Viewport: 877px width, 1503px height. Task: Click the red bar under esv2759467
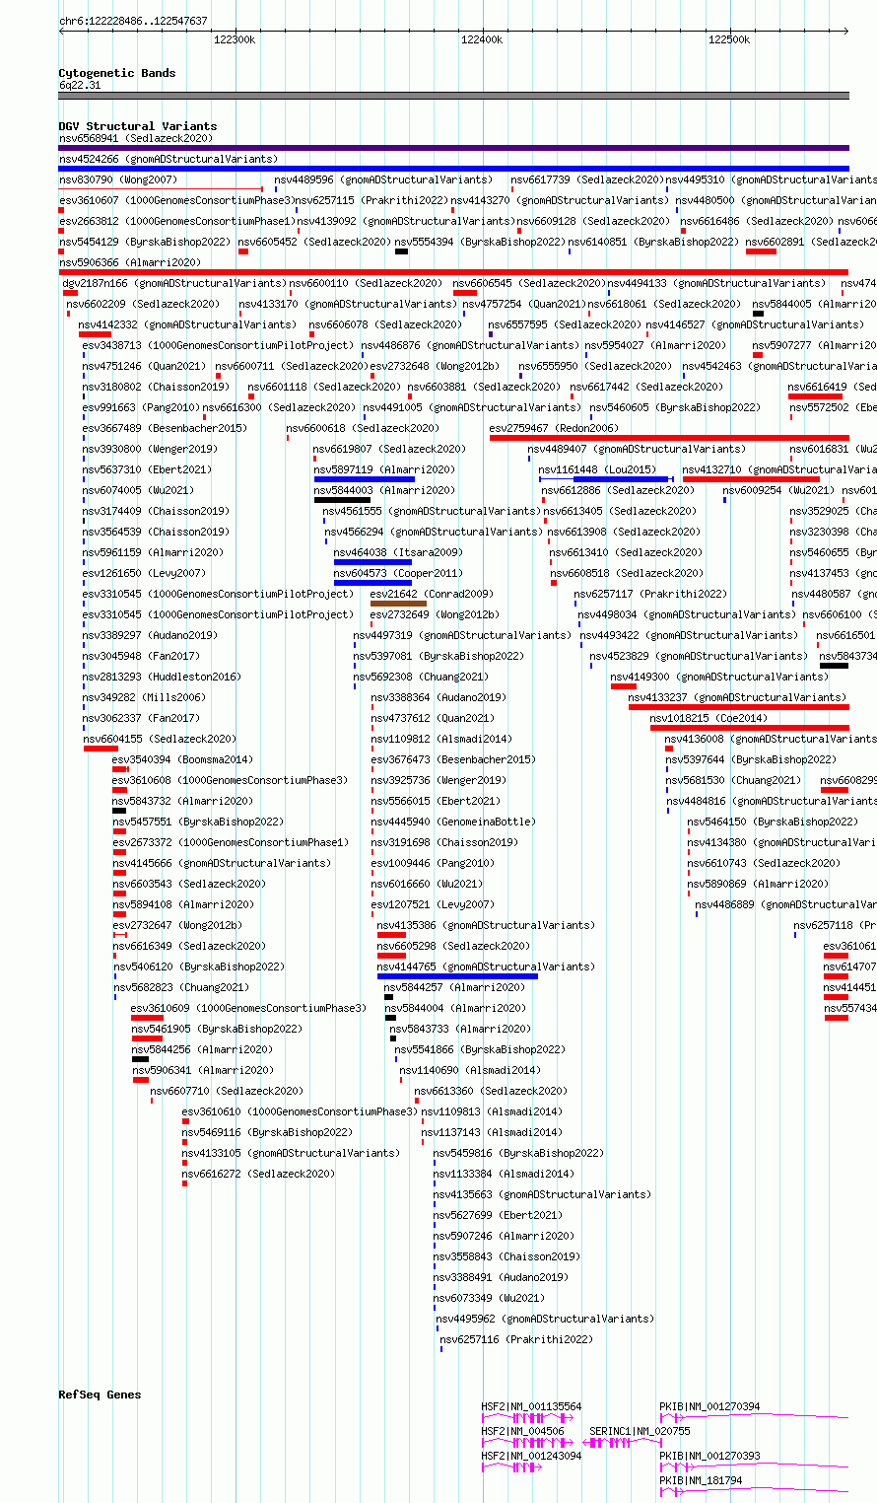point(669,438)
